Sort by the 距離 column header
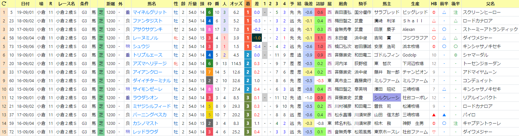Image resolution: width=519 pixels, height=136 pixels. point(111,4)
